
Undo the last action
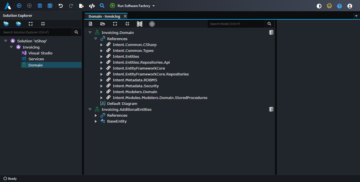[61, 6]
